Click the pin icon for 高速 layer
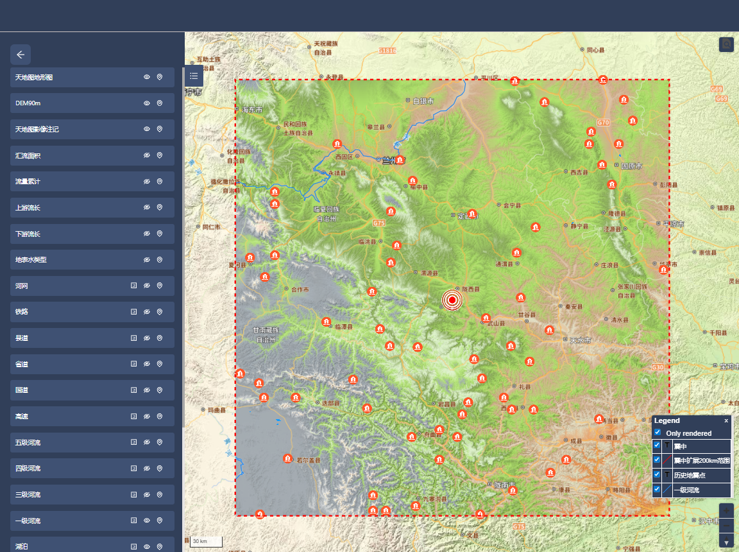The width and height of the screenshot is (739, 552). coord(160,417)
